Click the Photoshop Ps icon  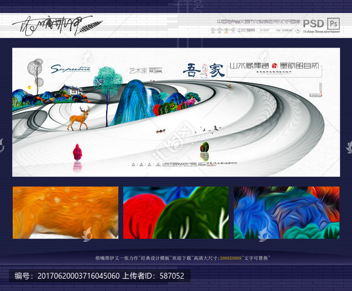[x=334, y=23]
